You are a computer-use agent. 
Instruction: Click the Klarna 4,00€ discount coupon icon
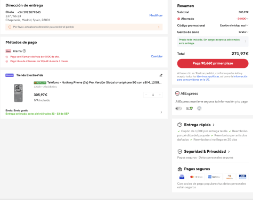coord(7,57)
